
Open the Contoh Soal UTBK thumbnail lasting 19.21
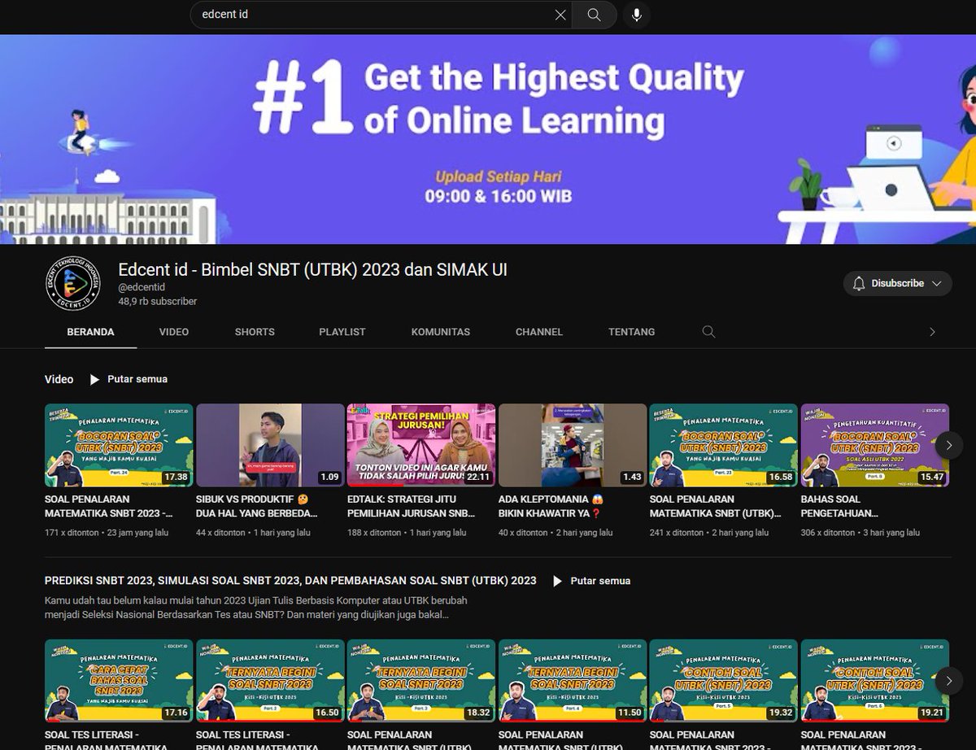tap(875, 681)
